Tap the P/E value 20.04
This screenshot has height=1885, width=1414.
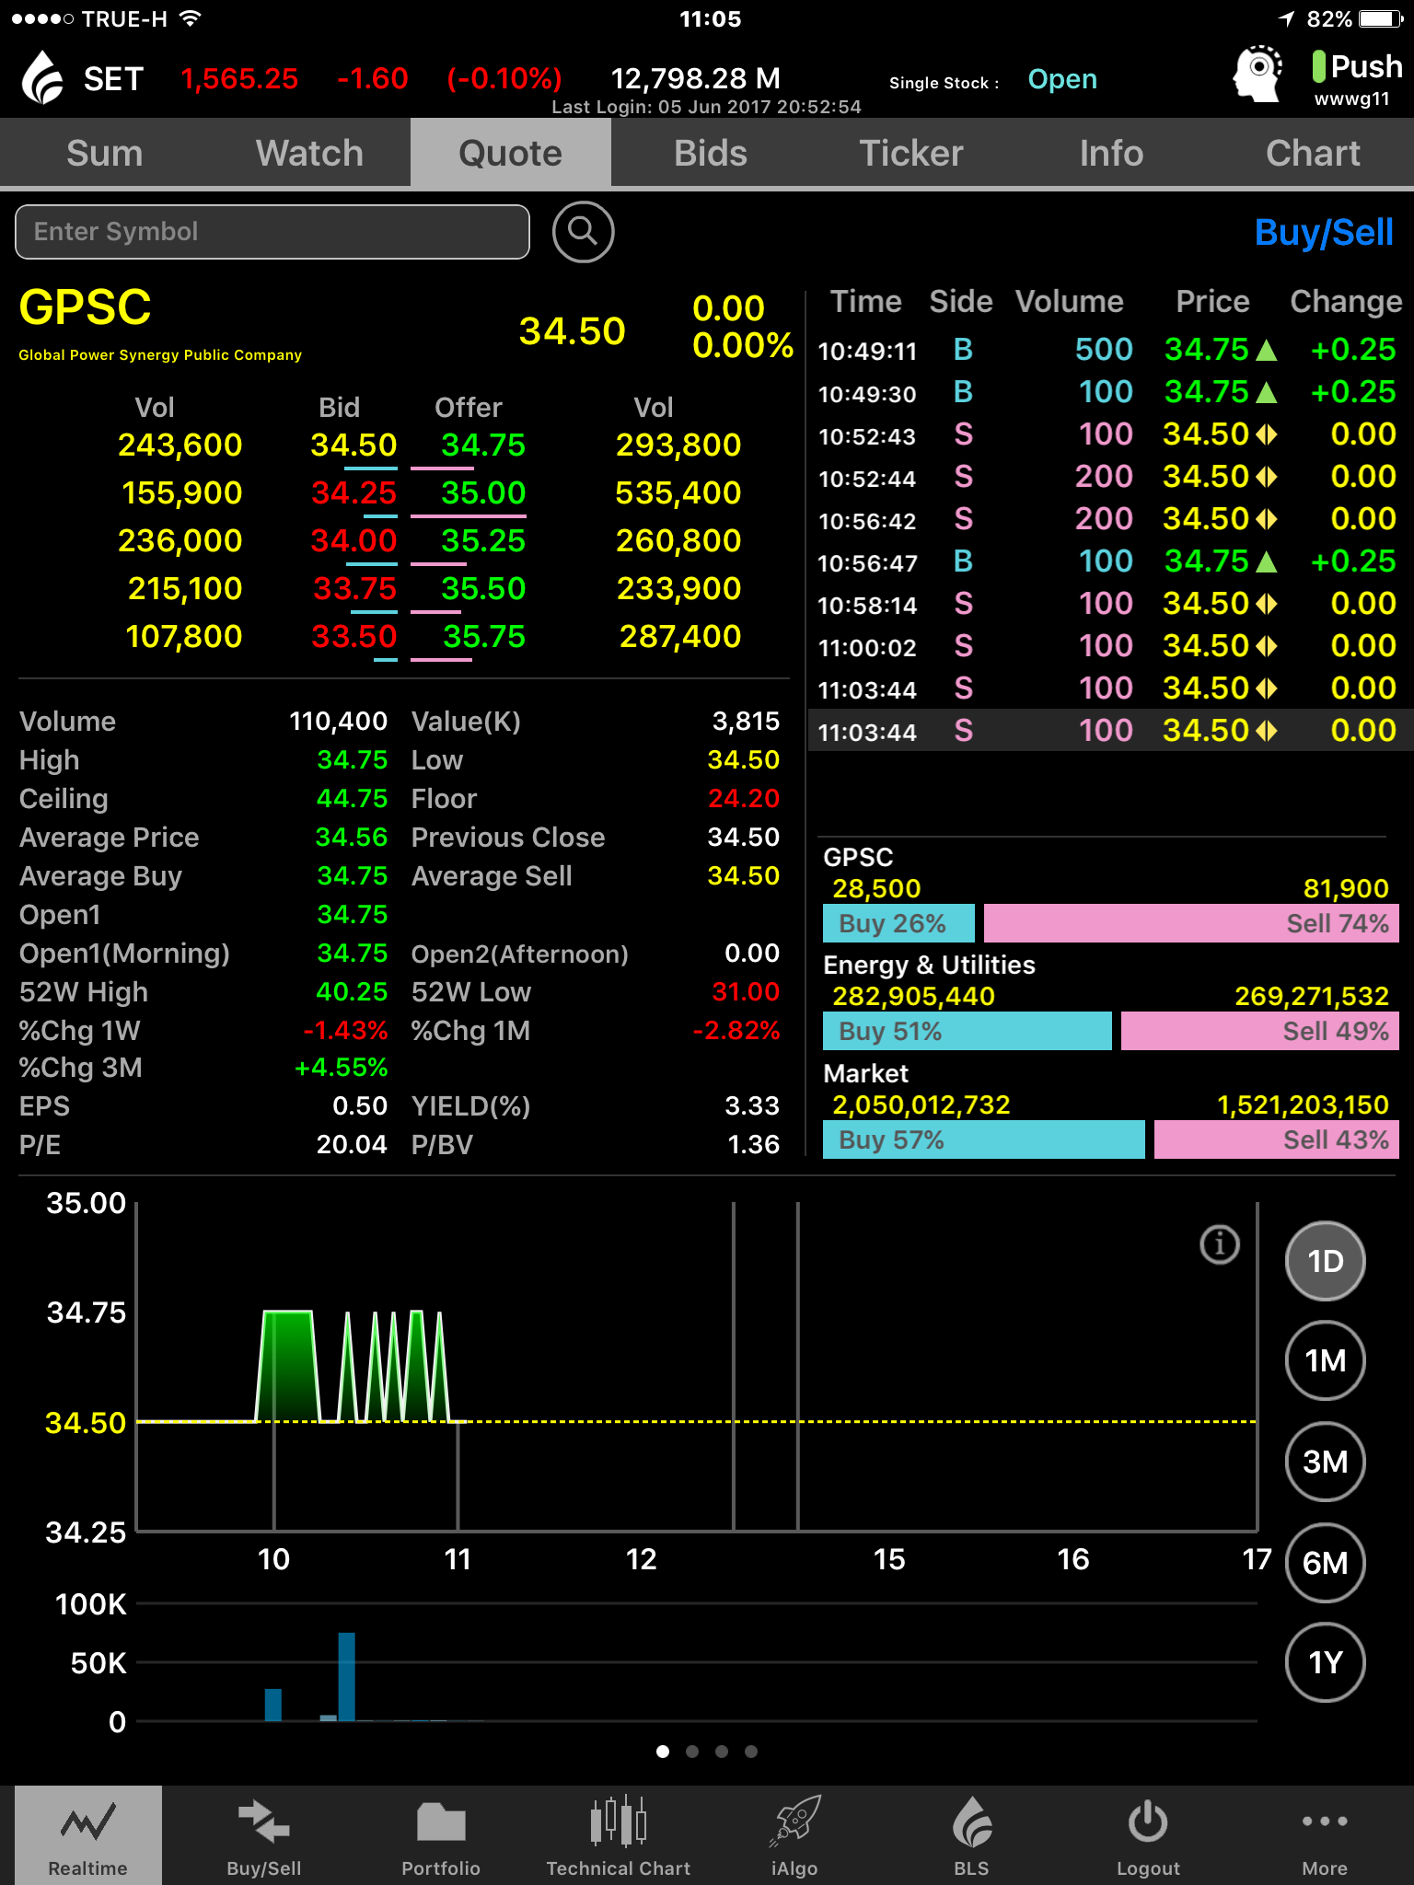352,1145
